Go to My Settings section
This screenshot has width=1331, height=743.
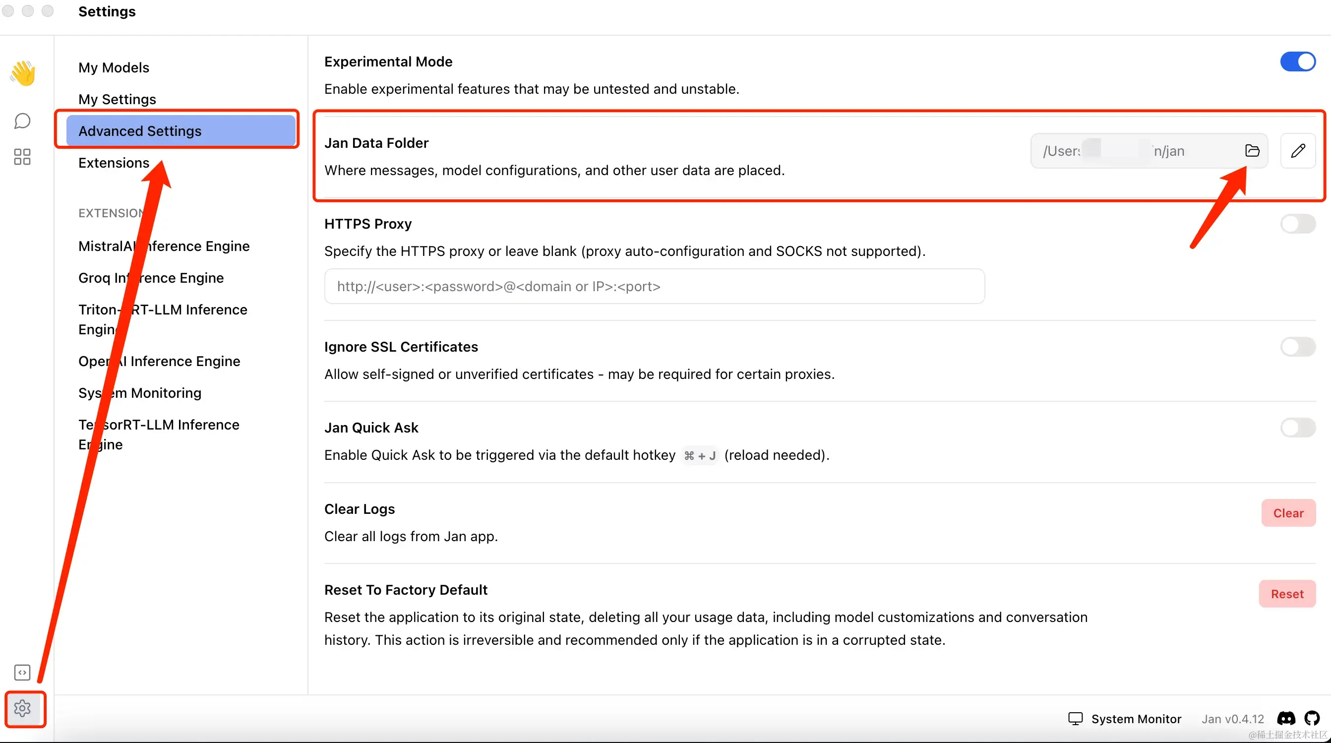click(118, 99)
